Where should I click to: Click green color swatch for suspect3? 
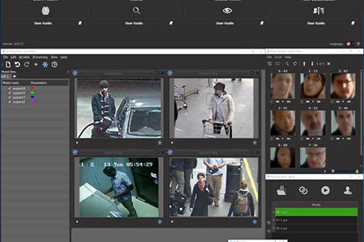pos(33,93)
